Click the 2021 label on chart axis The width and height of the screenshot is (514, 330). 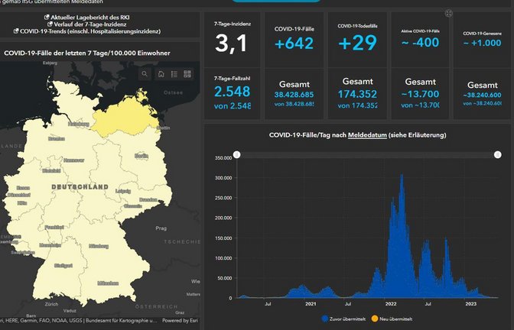tap(311, 304)
